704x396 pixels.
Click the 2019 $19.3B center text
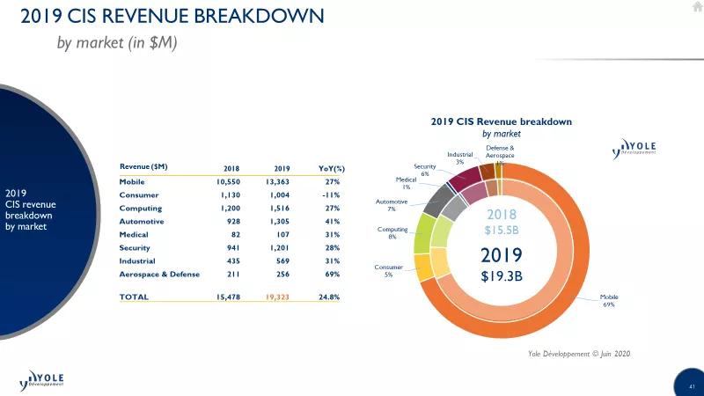[x=502, y=265]
